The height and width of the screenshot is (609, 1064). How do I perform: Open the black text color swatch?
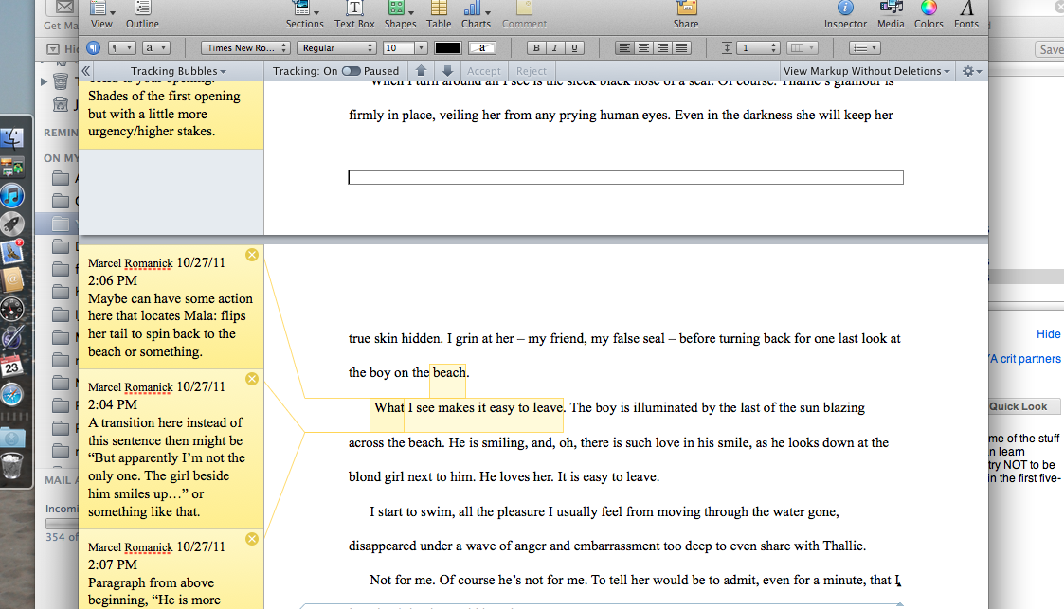tap(448, 48)
